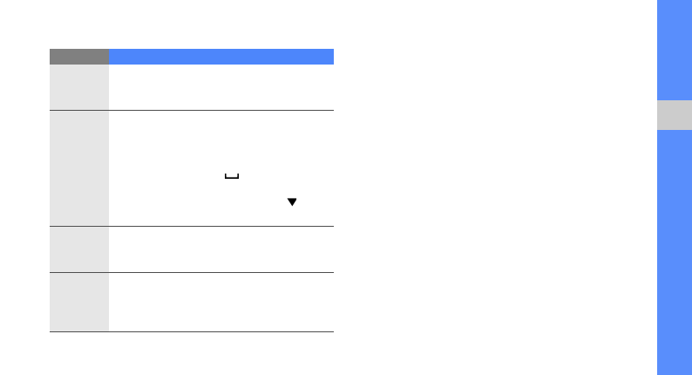This screenshot has height=375, width=692.
Task: Click blank area above the table header
Action: coord(192,24)
